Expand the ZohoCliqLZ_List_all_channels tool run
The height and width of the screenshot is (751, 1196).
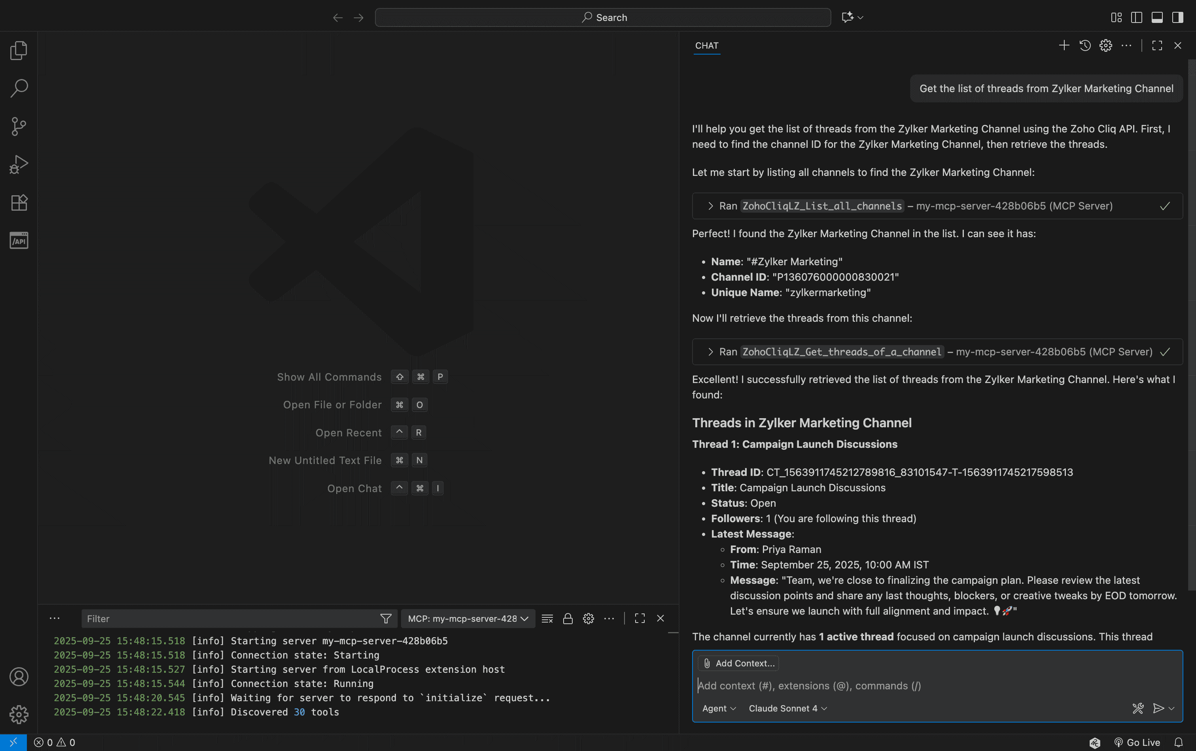pos(710,206)
